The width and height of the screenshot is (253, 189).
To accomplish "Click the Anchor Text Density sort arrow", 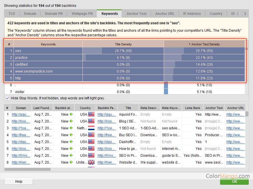I will pyautogui.click(x=189, y=45).
